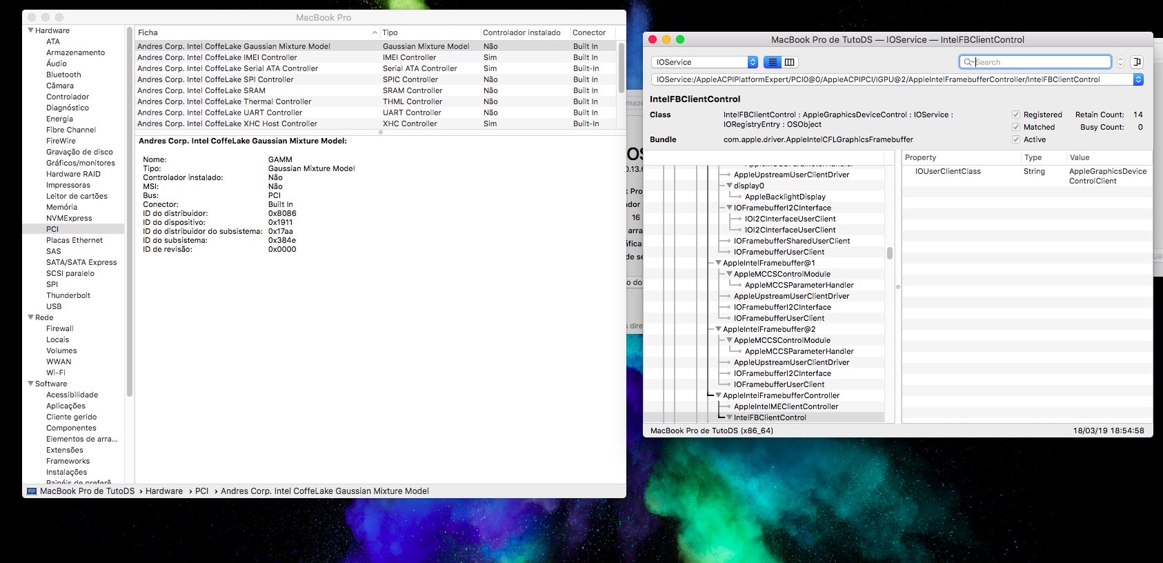Select Fibre Channel in the sidebar
Viewport: 1163px width, 563px height.
point(71,130)
